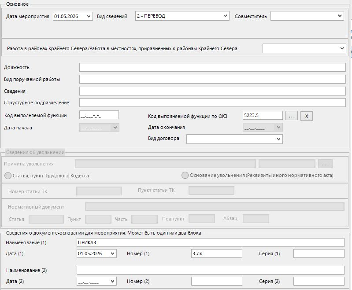Click the Пункт статьи ТК field

[211, 191]
